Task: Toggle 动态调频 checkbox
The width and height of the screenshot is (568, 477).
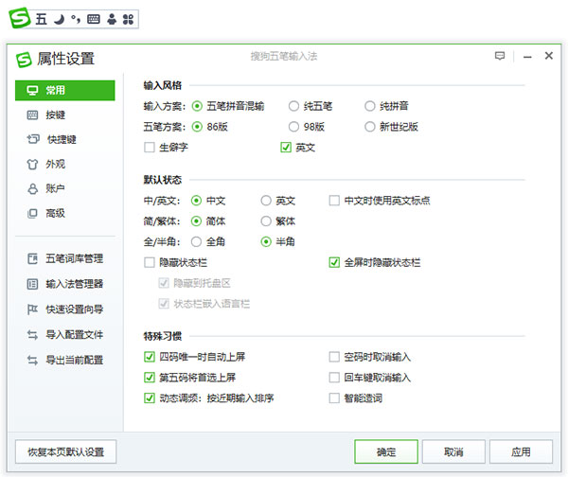Action: pyautogui.click(x=150, y=398)
